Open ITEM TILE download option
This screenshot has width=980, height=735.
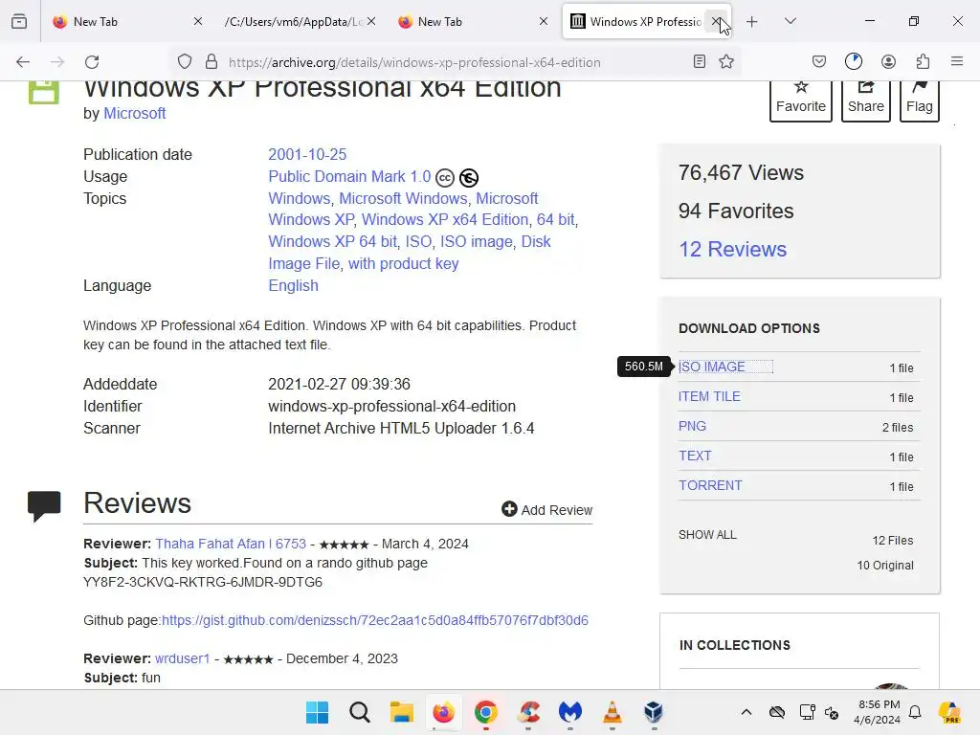click(709, 396)
